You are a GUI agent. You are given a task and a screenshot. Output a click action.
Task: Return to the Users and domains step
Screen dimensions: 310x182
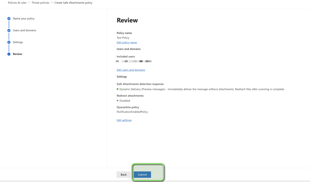click(x=24, y=30)
